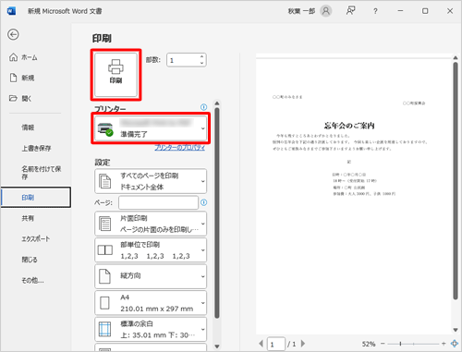Click the preview pane scroll-up arrow
The width and height of the screenshot is (462, 352).
[456, 57]
